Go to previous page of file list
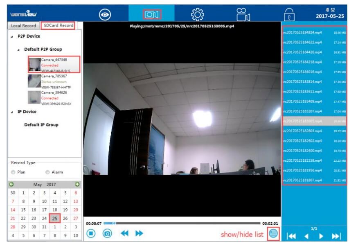This screenshot has width=349, height=246. click(x=306, y=236)
